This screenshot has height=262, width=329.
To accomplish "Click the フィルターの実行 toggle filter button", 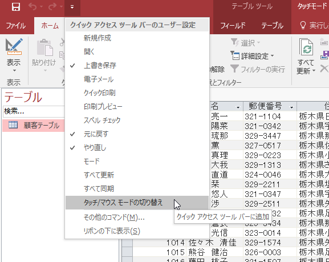I will 258,69.
